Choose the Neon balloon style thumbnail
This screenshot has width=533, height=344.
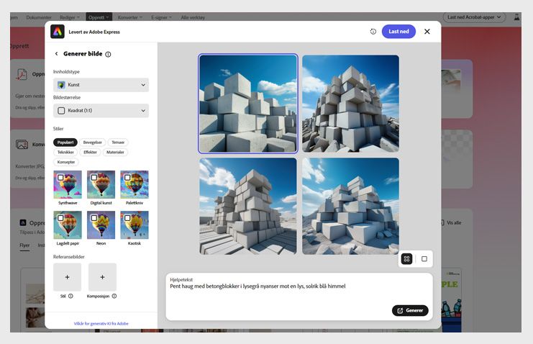coord(101,225)
